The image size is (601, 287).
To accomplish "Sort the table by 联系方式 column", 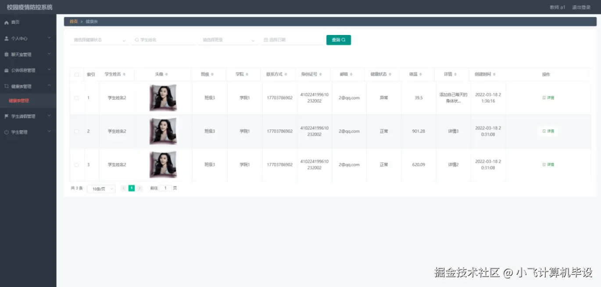I will pyautogui.click(x=286, y=75).
